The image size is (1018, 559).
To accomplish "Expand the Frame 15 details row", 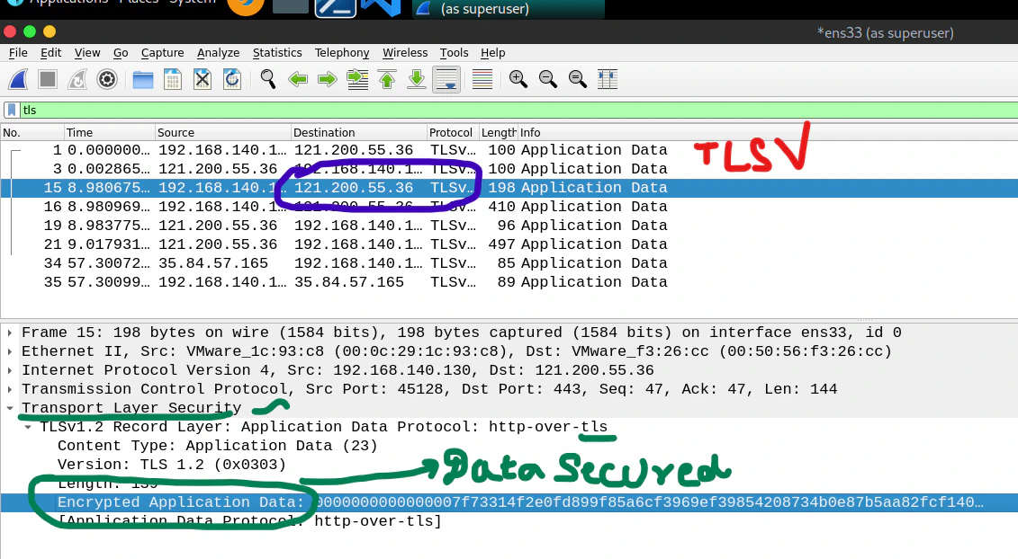I will pos(10,333).
